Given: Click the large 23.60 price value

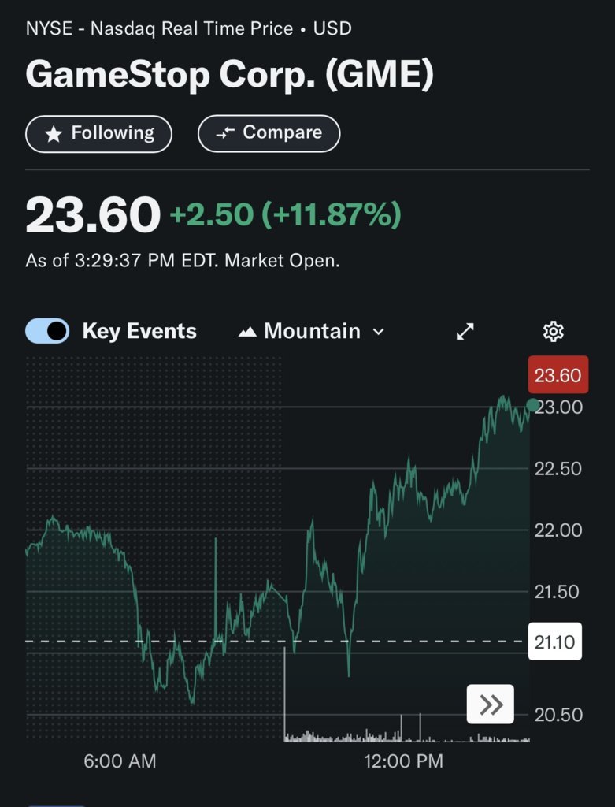Looking at the screenshot, I should click(93, 214).
